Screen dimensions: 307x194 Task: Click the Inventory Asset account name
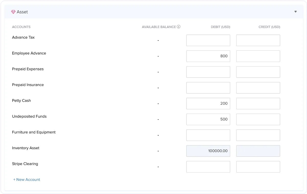click(26, 148)
